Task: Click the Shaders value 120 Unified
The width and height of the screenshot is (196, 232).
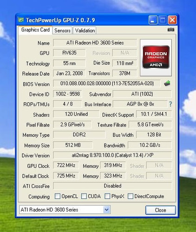Action: click(76, 114)
